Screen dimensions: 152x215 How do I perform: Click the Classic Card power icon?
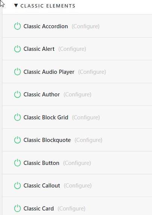click(17, 208)
